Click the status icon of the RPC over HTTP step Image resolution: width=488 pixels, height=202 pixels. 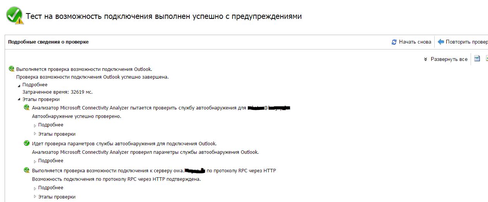click(27, 170)
